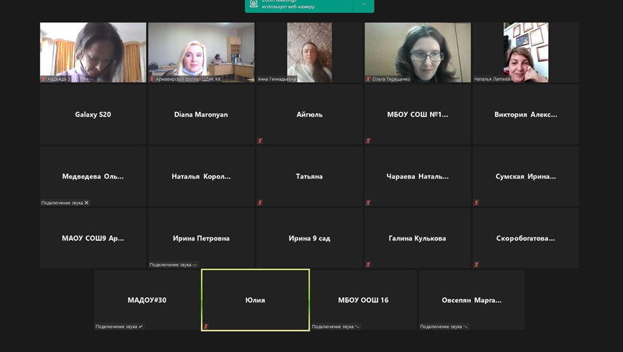623x352 pixels.
Task: Click muted mic icon on Чараева Наталья tile
Action: click(368, 203)
